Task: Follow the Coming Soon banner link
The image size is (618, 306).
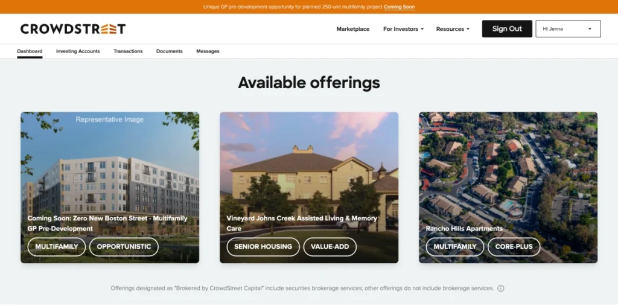Action: point(399,7)
